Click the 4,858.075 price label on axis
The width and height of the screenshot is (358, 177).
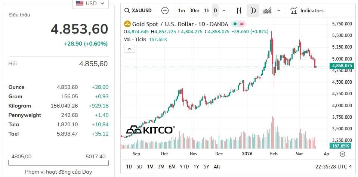coord(342,66)
